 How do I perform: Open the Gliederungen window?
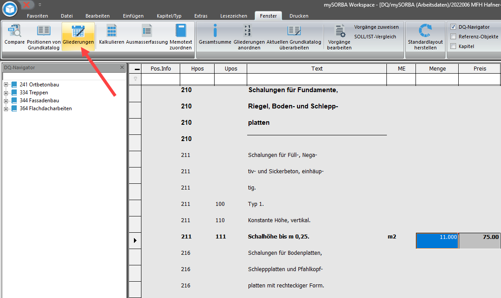[78, 36]
